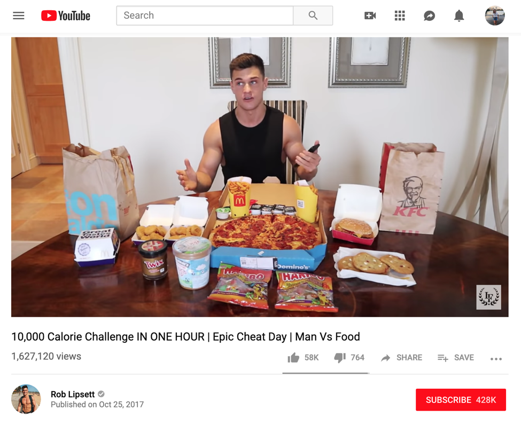
Task: Click the video player to pause
Action: [260, 177]
